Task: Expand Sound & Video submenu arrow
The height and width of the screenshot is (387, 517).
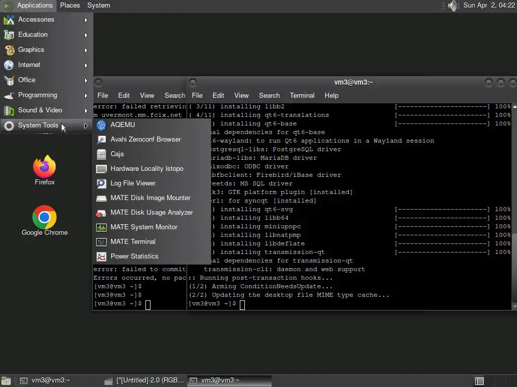Action: coord(86,111)
